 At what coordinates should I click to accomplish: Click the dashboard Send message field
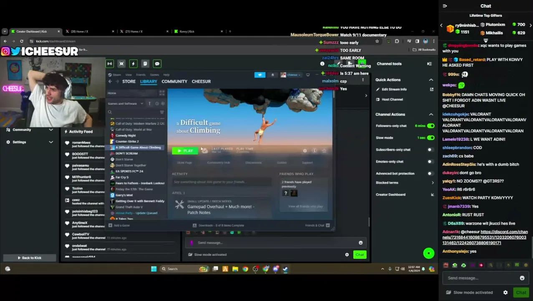(275, 242)
